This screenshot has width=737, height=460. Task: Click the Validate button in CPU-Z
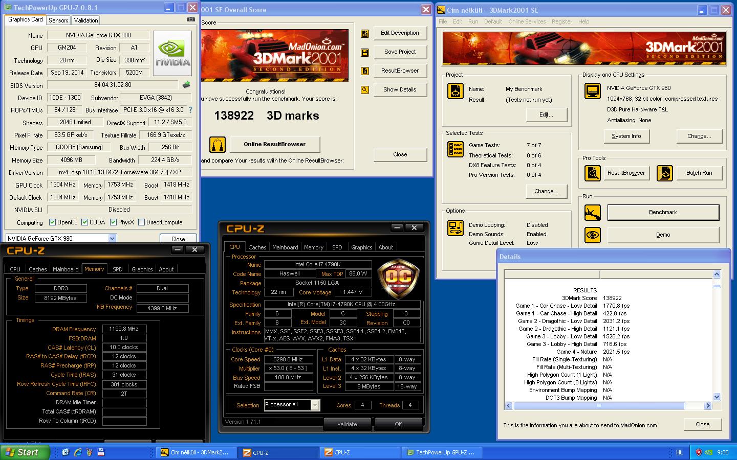pos(347,424)
